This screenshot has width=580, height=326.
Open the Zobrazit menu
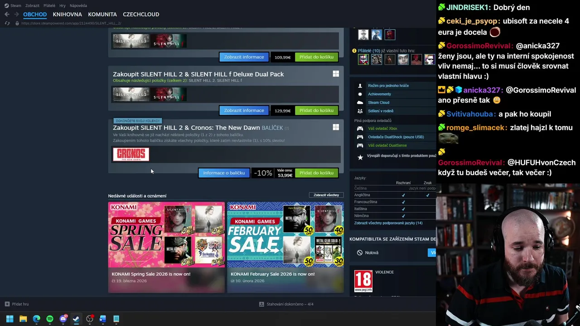click(32, 5)
